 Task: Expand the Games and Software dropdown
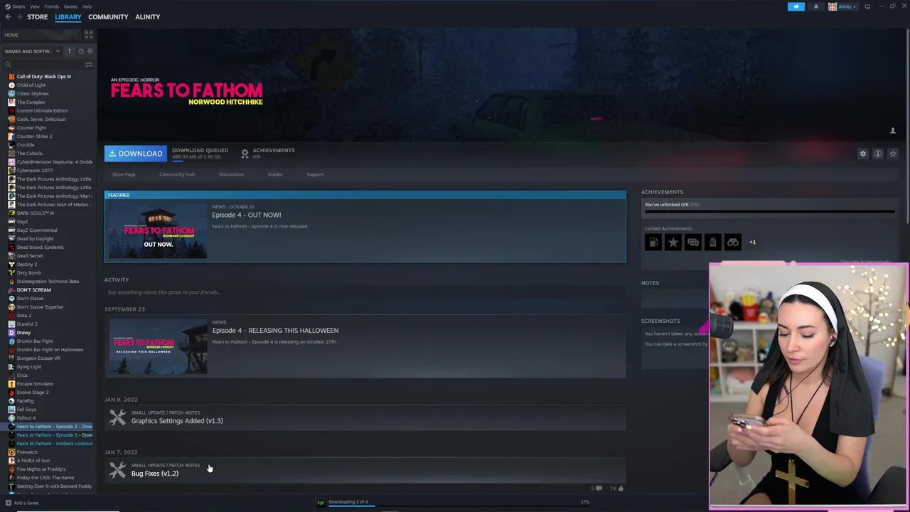32,51
